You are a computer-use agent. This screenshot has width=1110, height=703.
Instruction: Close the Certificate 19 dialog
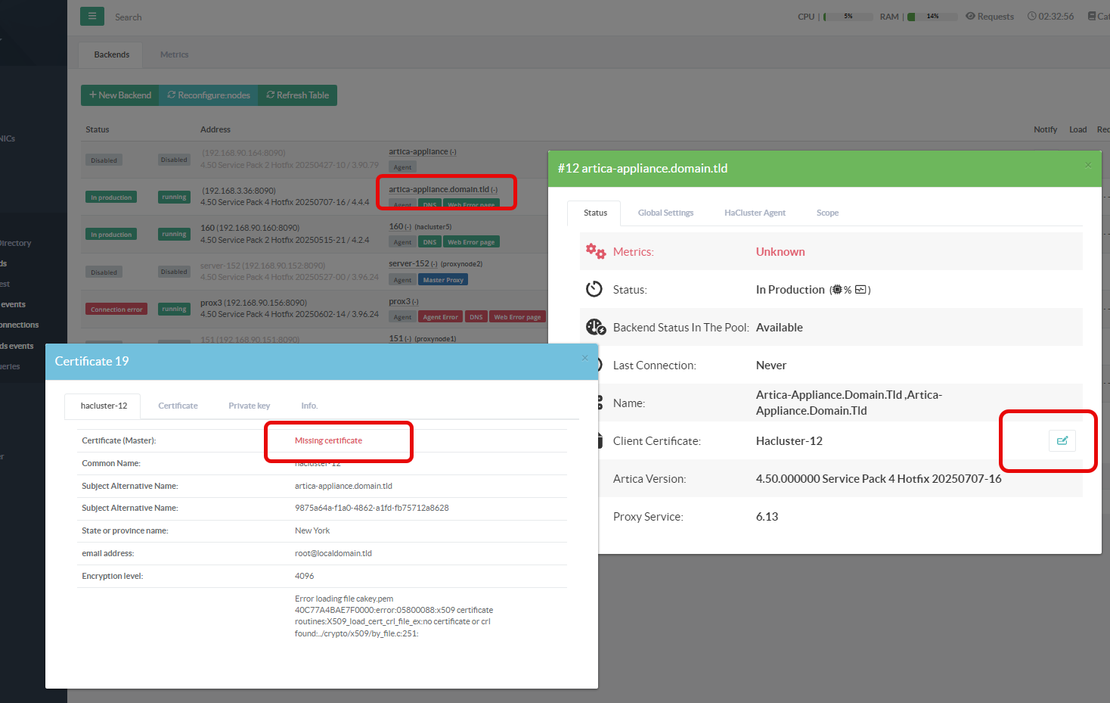(x=584, y=358)
